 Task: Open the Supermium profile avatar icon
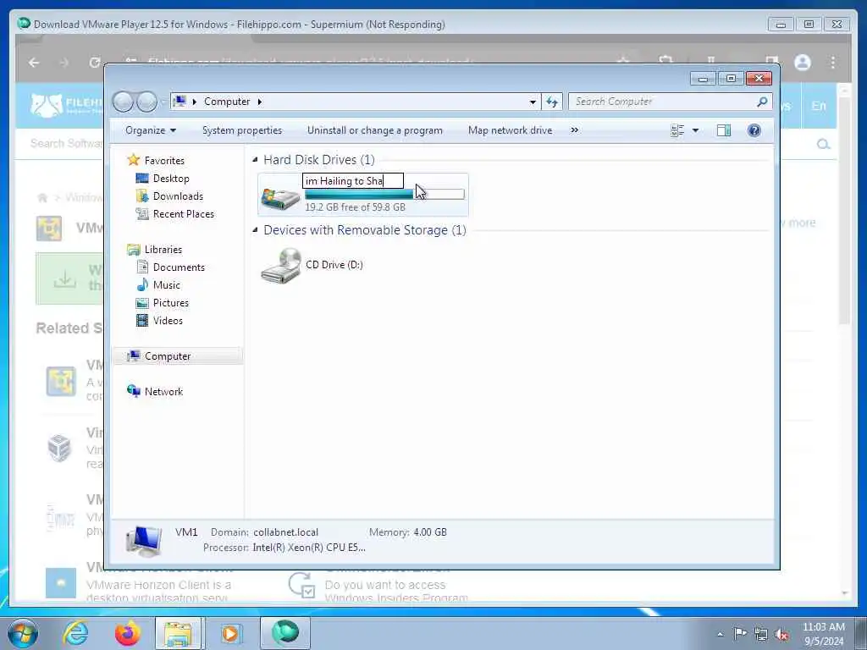(803, 63)
